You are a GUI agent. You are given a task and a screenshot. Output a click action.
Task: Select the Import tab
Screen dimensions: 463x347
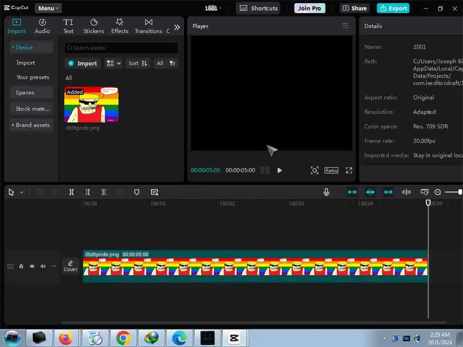(17, 26)
